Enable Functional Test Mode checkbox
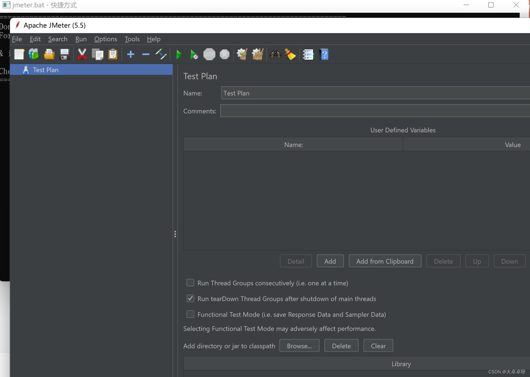 190,314
